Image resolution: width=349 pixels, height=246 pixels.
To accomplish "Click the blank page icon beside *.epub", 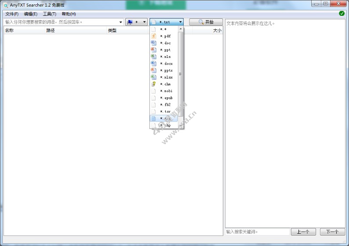I will point(153,98).
